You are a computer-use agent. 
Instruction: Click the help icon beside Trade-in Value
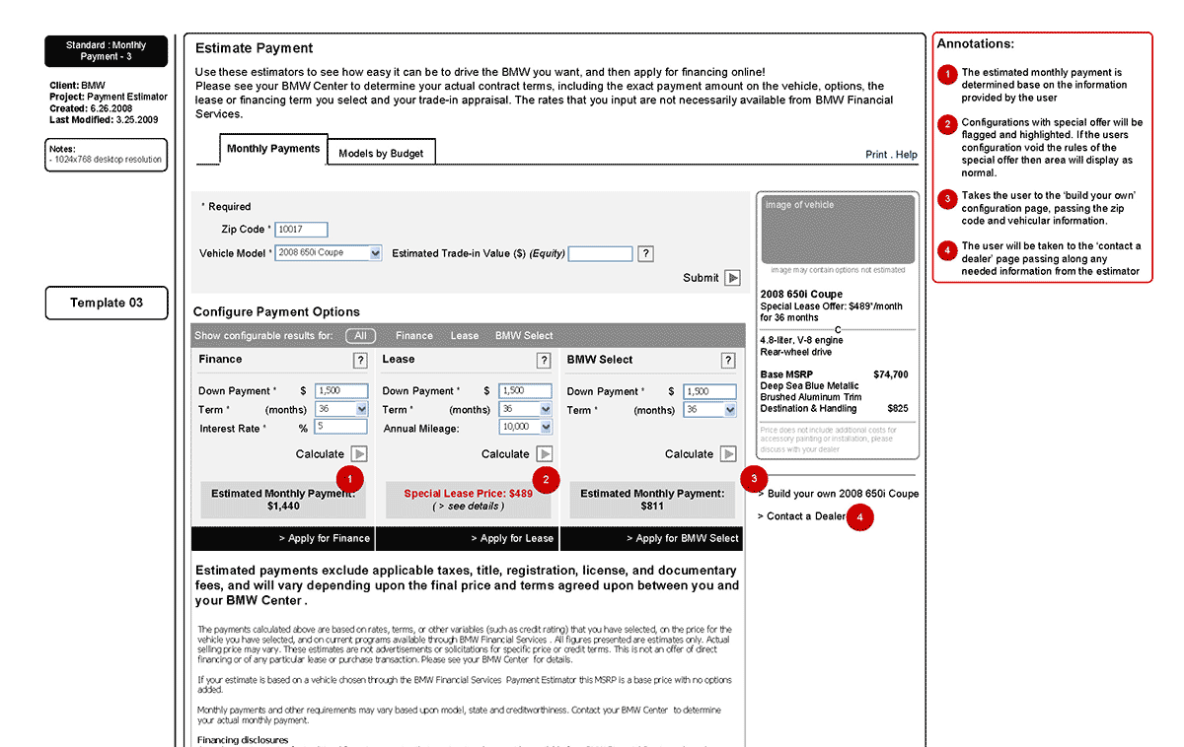(645, 254)
